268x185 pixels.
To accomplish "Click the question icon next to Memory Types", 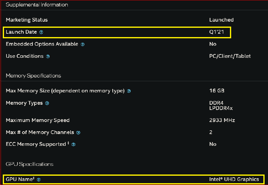I will [47, 103].
